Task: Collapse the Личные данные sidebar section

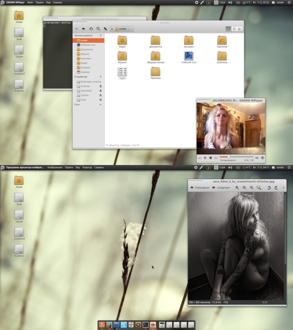Action: 101,35
